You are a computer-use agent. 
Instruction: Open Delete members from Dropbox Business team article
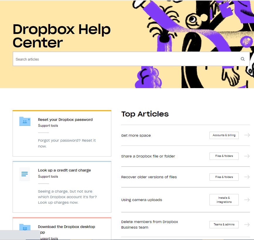149,224
